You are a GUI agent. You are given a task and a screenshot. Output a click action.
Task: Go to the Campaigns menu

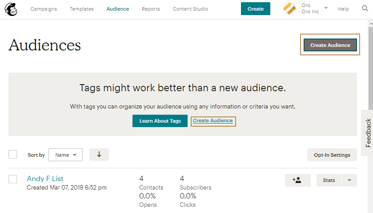click(44, 9)
